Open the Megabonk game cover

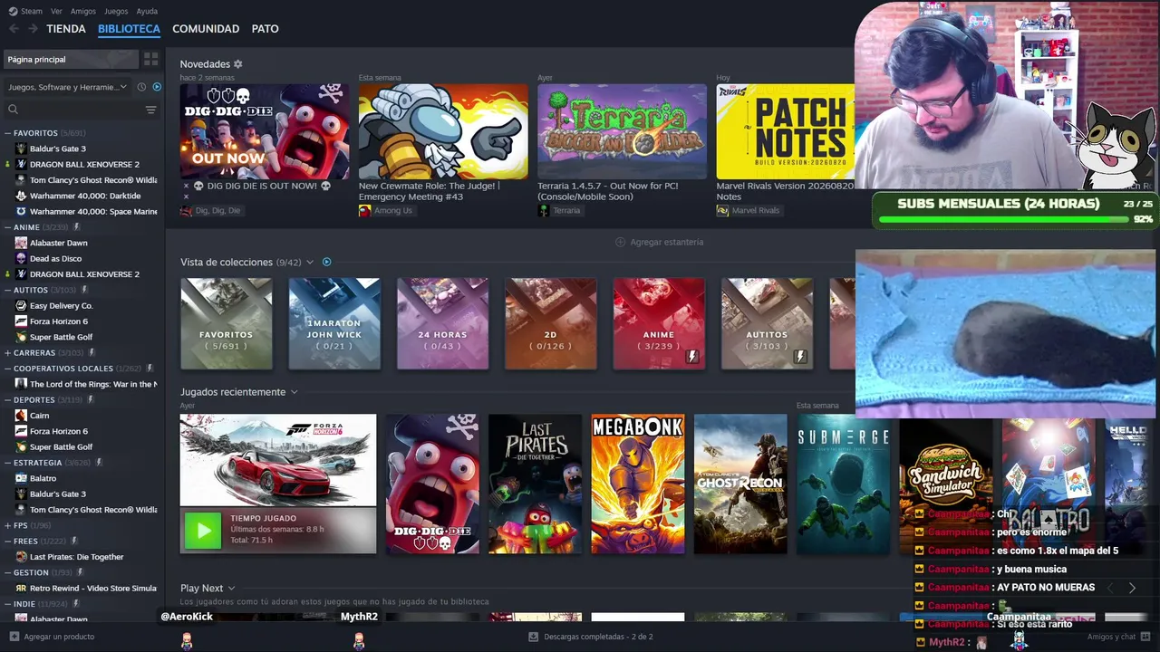[638, 484]
